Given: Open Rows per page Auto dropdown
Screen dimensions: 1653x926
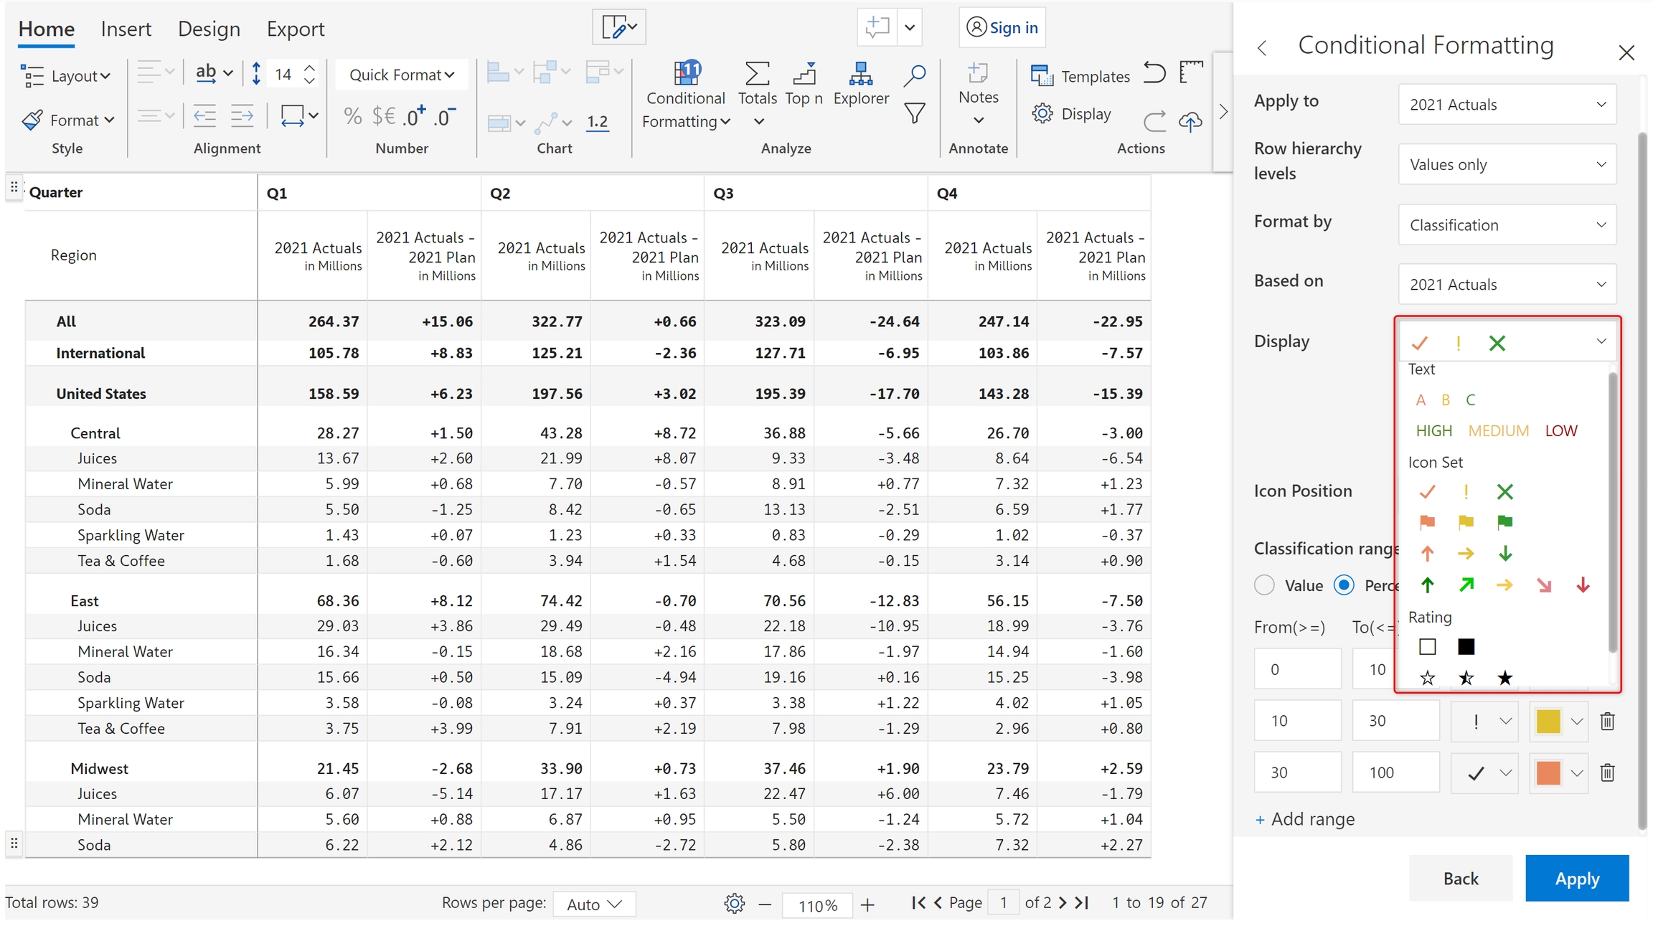Looking at the screenshot, I should (594, 904).
